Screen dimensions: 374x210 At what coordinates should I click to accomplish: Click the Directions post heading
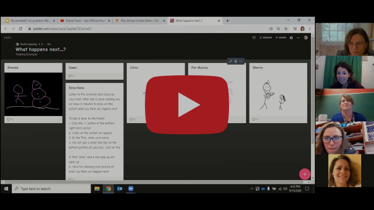pyautogui.click(x=77, y=88)
